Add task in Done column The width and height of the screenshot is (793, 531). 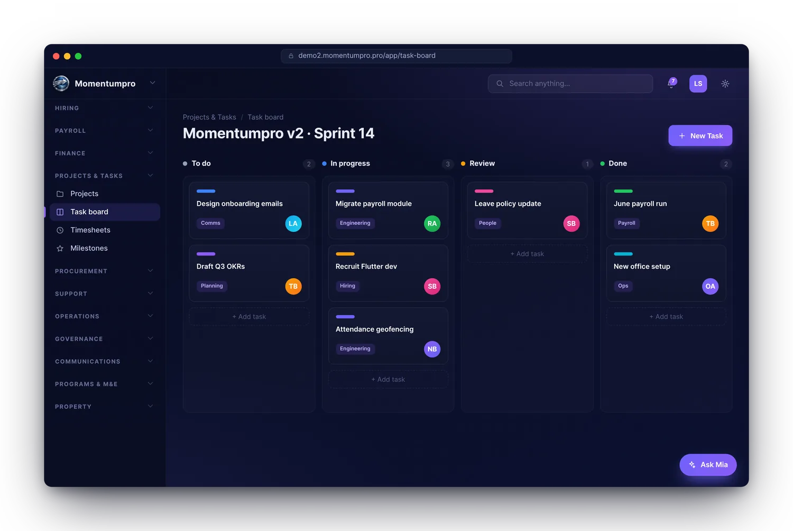pos(666,317)
